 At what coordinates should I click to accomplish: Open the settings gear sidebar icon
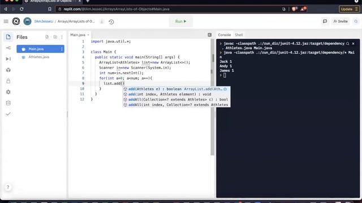8,92
